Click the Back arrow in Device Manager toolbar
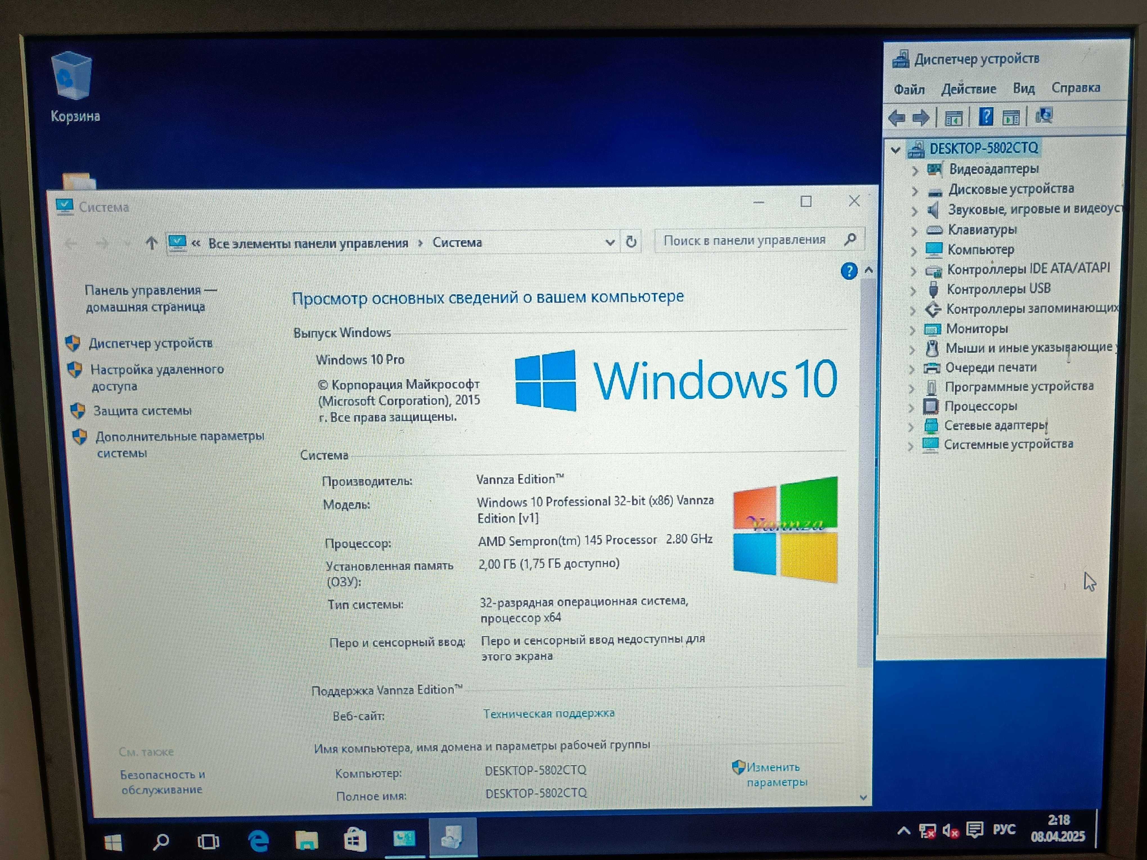Screen dimensions: 1147x860 pyautogui.click(x=897, y=118)
